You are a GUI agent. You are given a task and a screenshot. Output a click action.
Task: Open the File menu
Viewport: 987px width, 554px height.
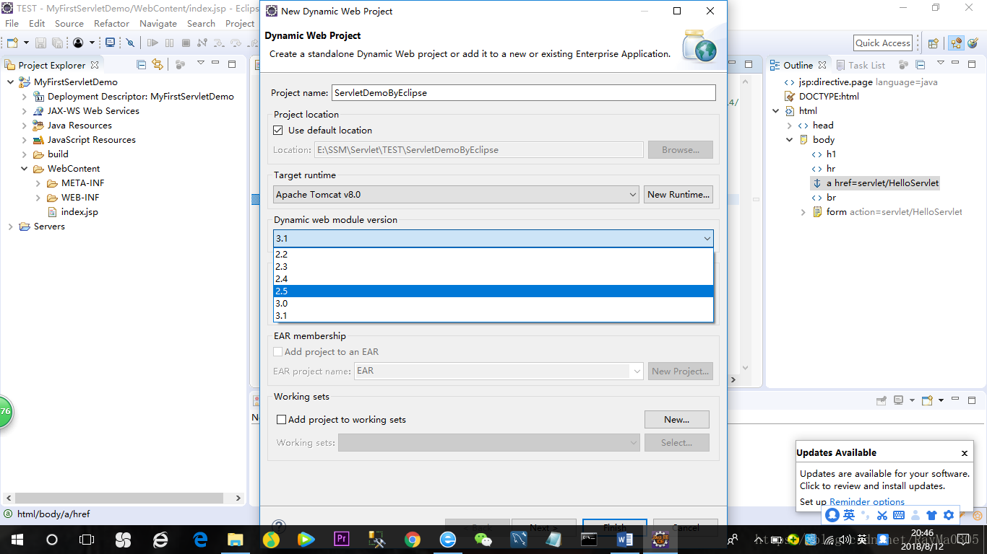click(12, 24)
